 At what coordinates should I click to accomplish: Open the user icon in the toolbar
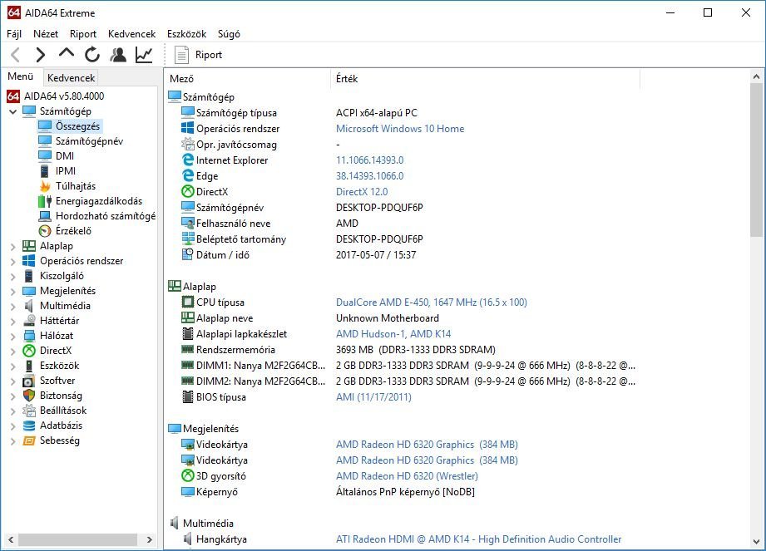click(x=118, y=55)
